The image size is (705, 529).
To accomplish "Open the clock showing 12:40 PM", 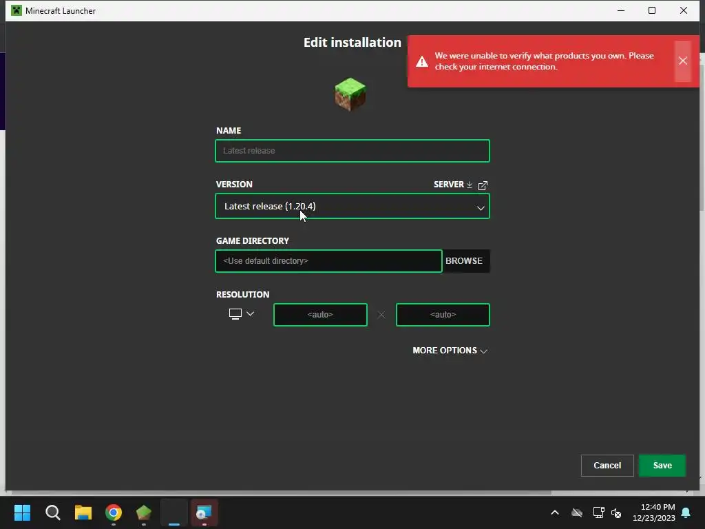I will click(x=654, y=512).
